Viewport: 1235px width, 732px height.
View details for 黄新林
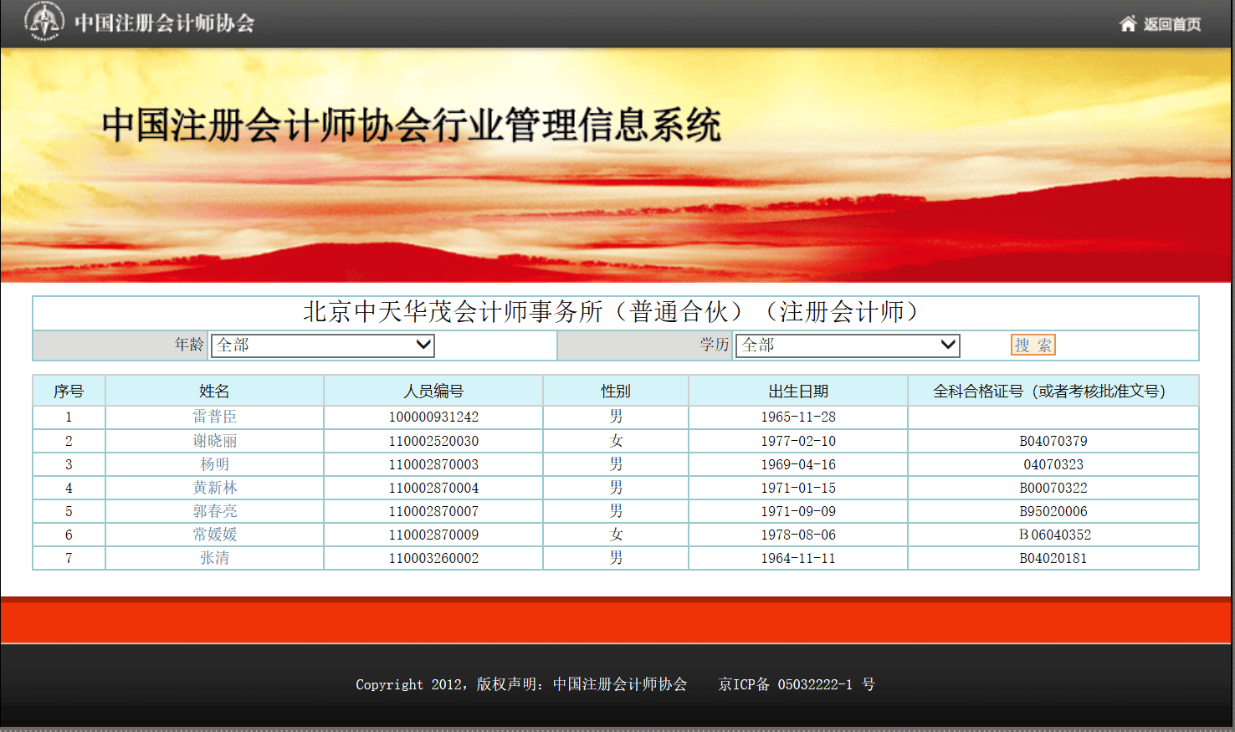point(214,488)
